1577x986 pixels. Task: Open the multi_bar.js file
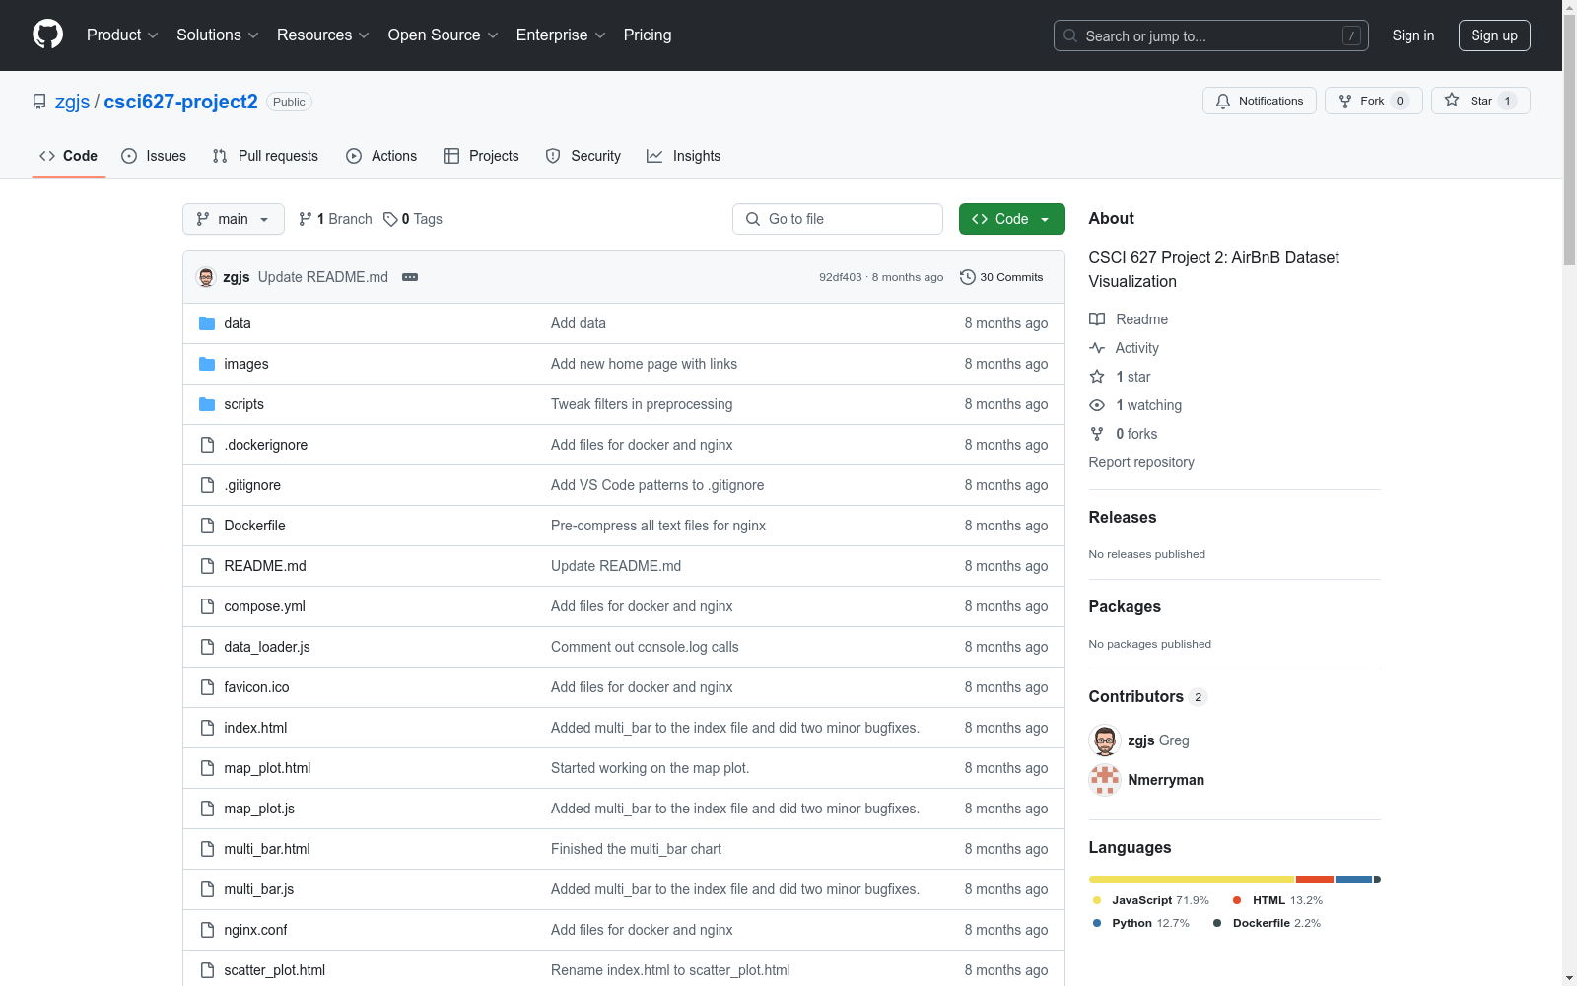pyautogui.click(x=259, y=889)
